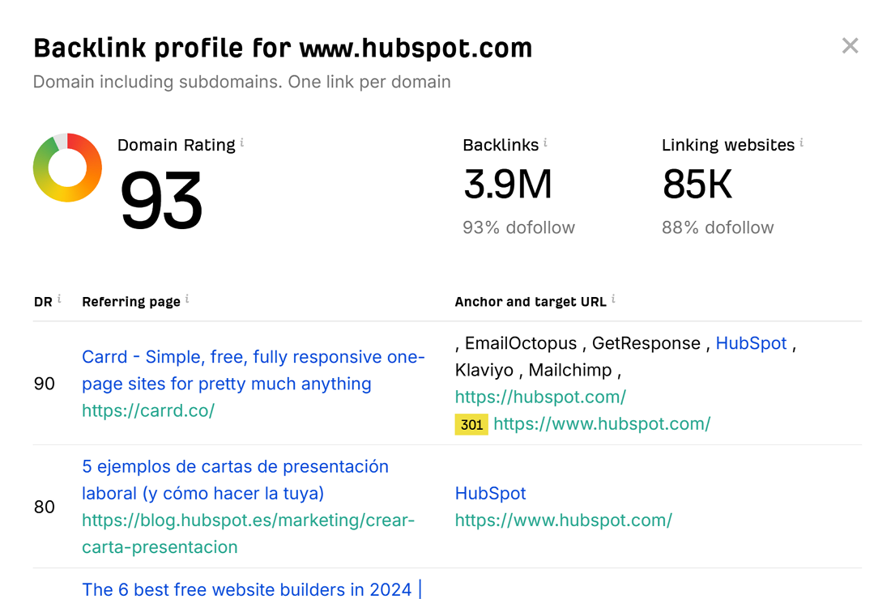Open the Carrd referring page title link

(x=254, y=370)
